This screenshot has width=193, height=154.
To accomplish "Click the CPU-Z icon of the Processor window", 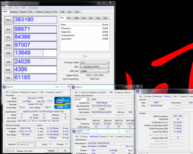I will 5,87.
